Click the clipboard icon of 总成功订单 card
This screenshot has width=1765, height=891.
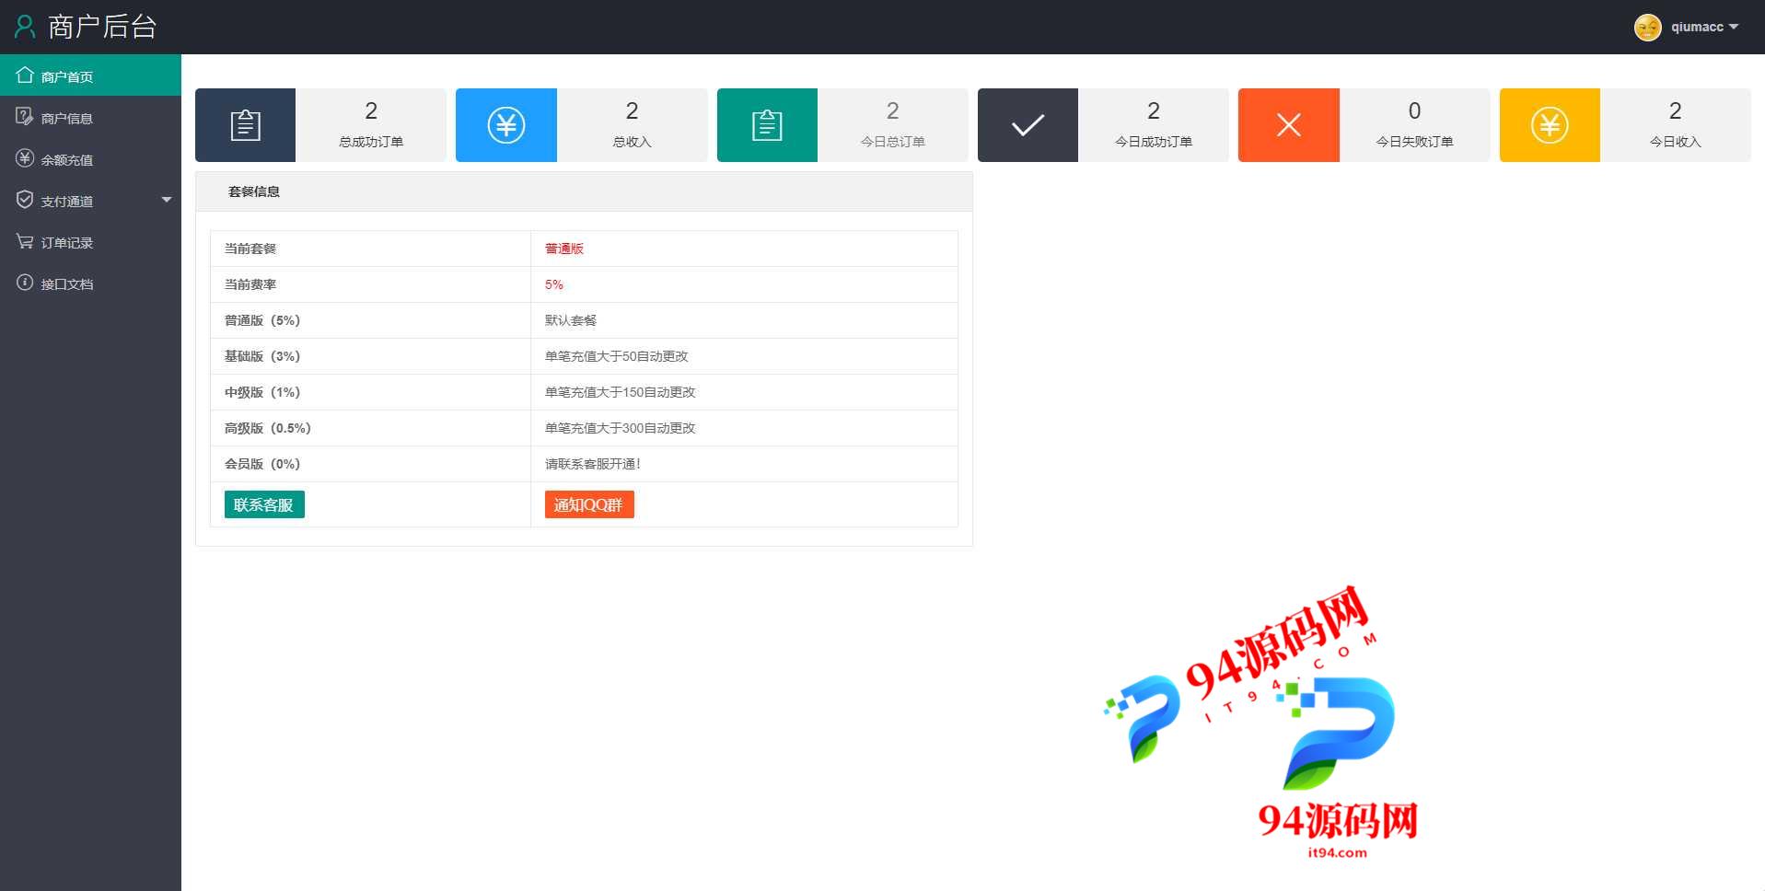click(245, 125)
